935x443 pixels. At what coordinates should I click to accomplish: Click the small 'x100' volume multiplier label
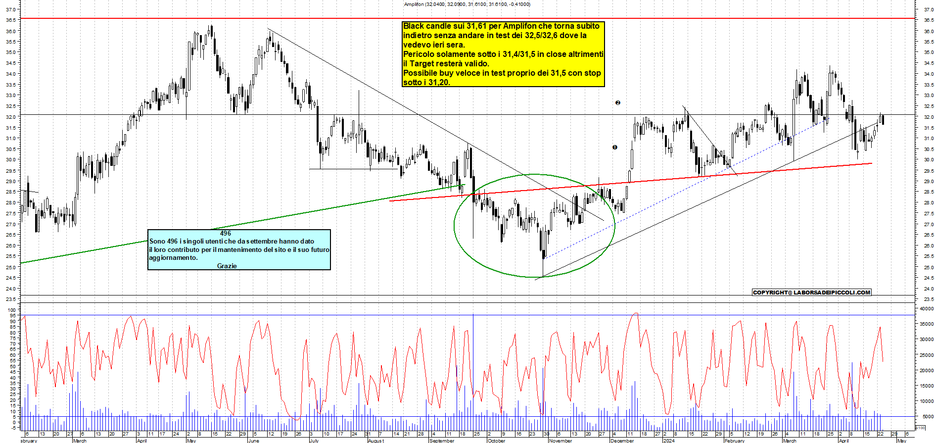(x=920, y=428)
